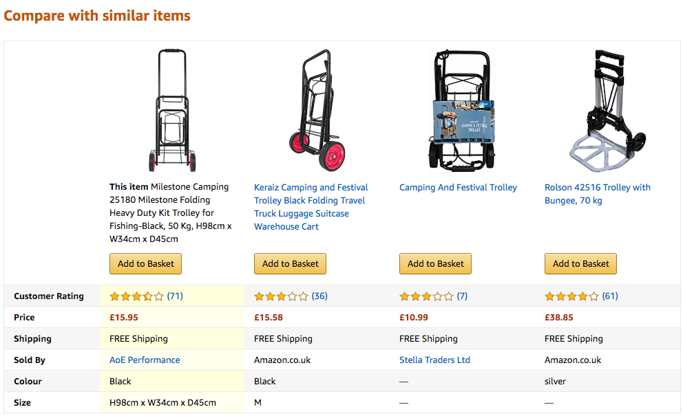This screenshot has width=683, height=416.
Task: Add the £10.99 festival trolley to basket
Action: [435, 263]
